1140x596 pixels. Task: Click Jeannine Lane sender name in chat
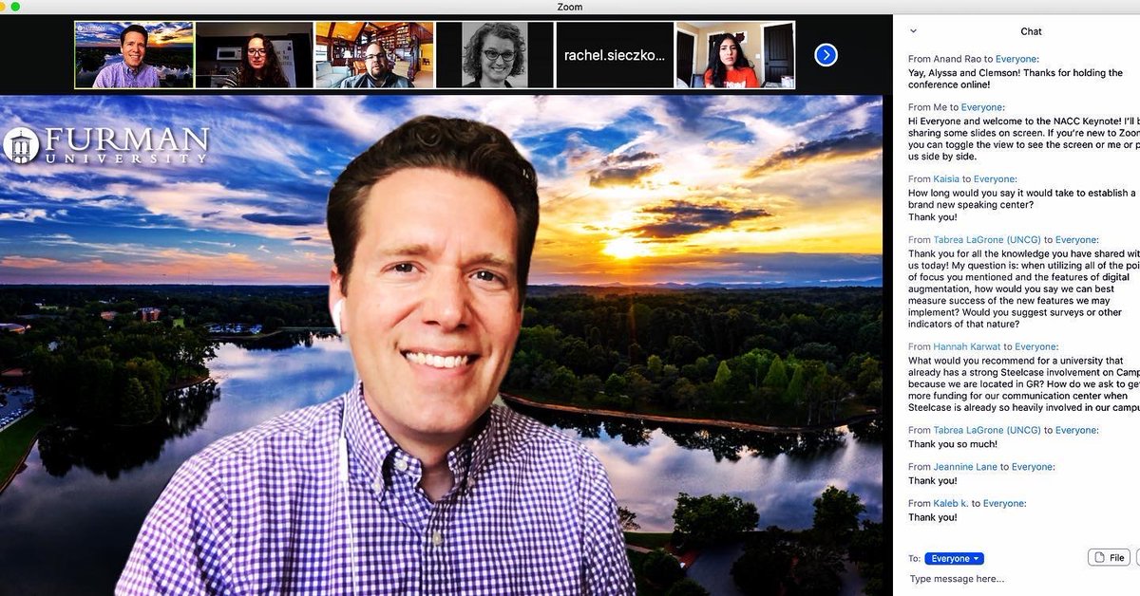pos(964,467)
